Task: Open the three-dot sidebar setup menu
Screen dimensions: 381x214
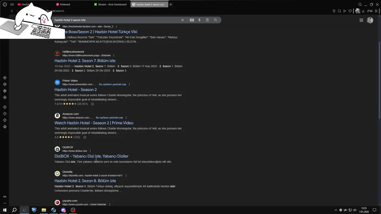Action: tap(5, 203)
